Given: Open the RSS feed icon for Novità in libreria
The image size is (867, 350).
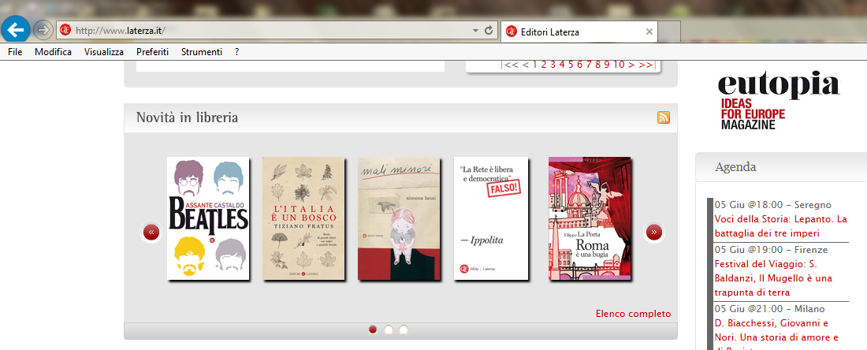Looking at the screenshot, I should [x=664, y=118].
